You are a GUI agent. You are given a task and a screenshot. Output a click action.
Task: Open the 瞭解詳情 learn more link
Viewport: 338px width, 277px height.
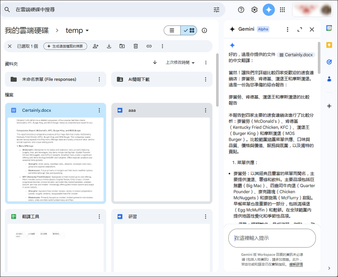pos(296,264)
